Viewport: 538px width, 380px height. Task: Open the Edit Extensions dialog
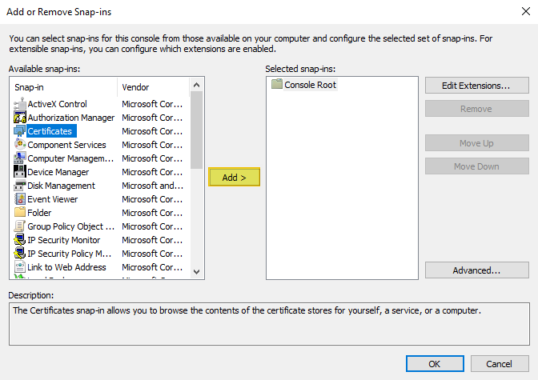[x=476, y=86]
